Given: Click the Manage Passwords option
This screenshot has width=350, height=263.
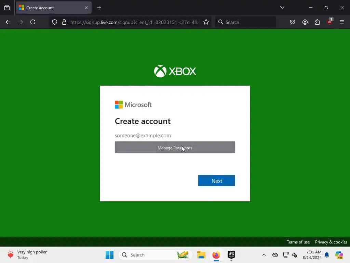Looking at the screenshot, I should pyautogui.click(x=175, y=147).
